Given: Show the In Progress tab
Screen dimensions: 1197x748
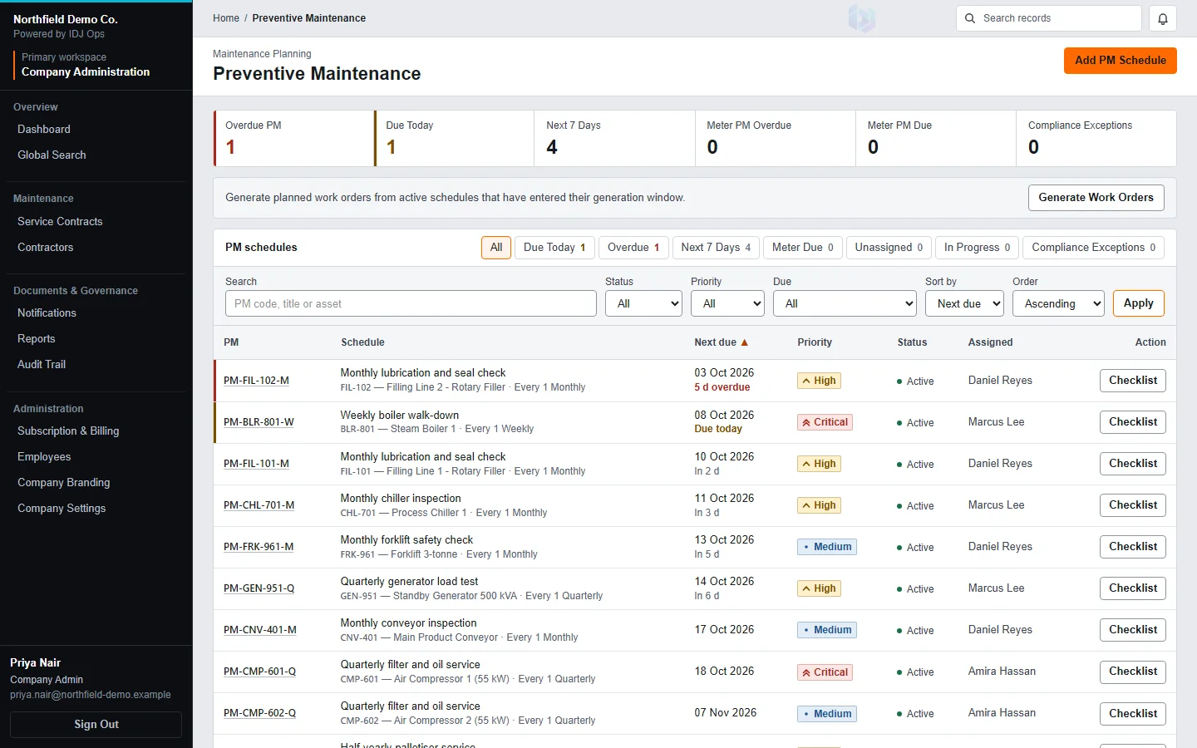Looking at the screenshot, I should (x=978, y=248).
